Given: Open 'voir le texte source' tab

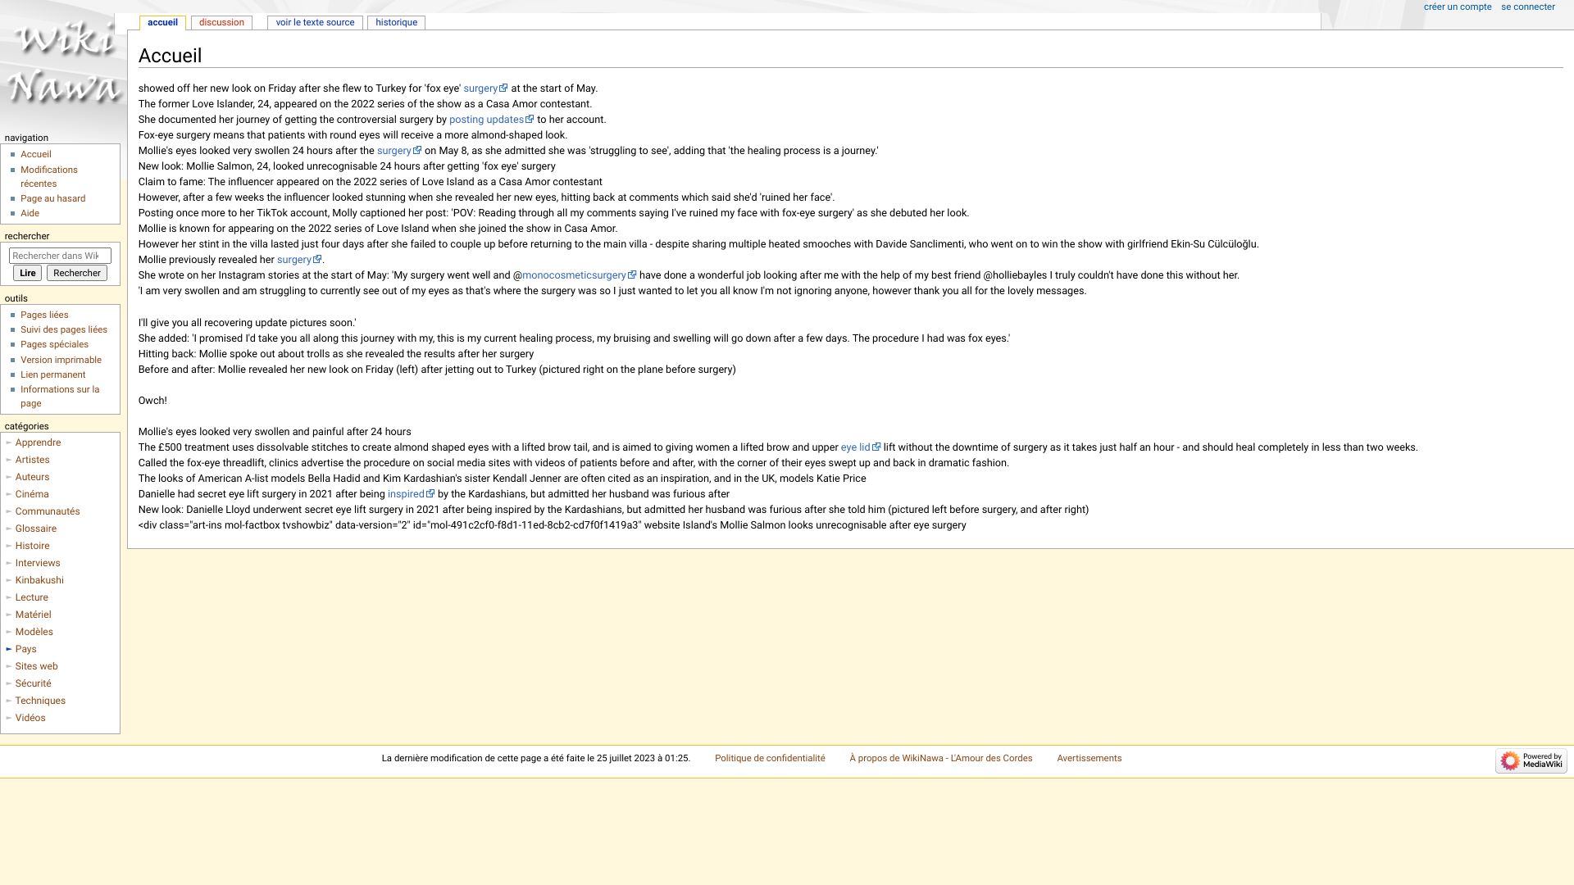Looking at the screenshot, I should pos(315,22).
